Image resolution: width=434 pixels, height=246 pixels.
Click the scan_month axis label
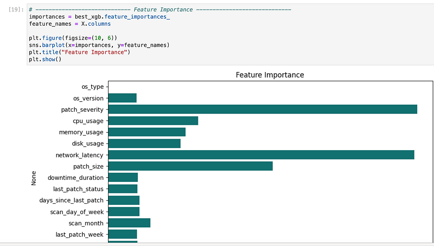86,223
